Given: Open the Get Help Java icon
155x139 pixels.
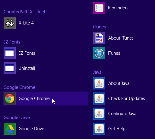Looking at the screenshot, I should (x=99, y=129).
